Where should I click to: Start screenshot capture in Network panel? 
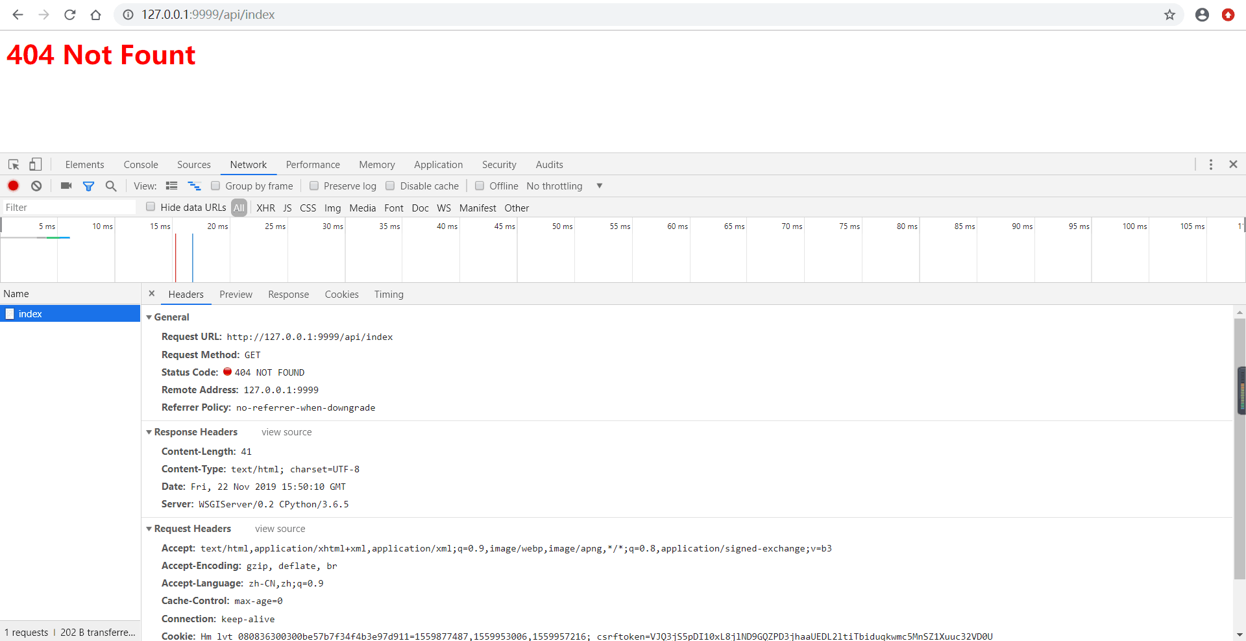[65, 186]
